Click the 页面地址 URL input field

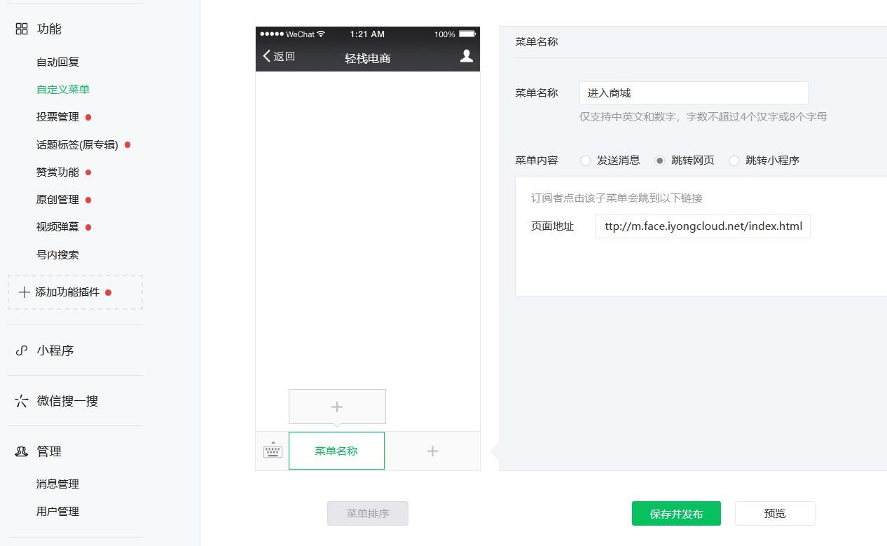pyautogui.click(x=703, y=226)
